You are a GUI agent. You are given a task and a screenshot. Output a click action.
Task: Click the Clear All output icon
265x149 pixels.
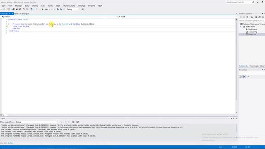[73, 122]
